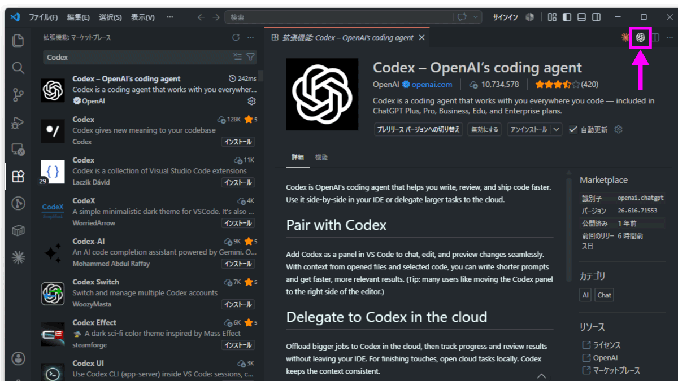Open the ライセンス resource link
The image size is (678, 381).
pyautogui.click(x=606, y=345)
